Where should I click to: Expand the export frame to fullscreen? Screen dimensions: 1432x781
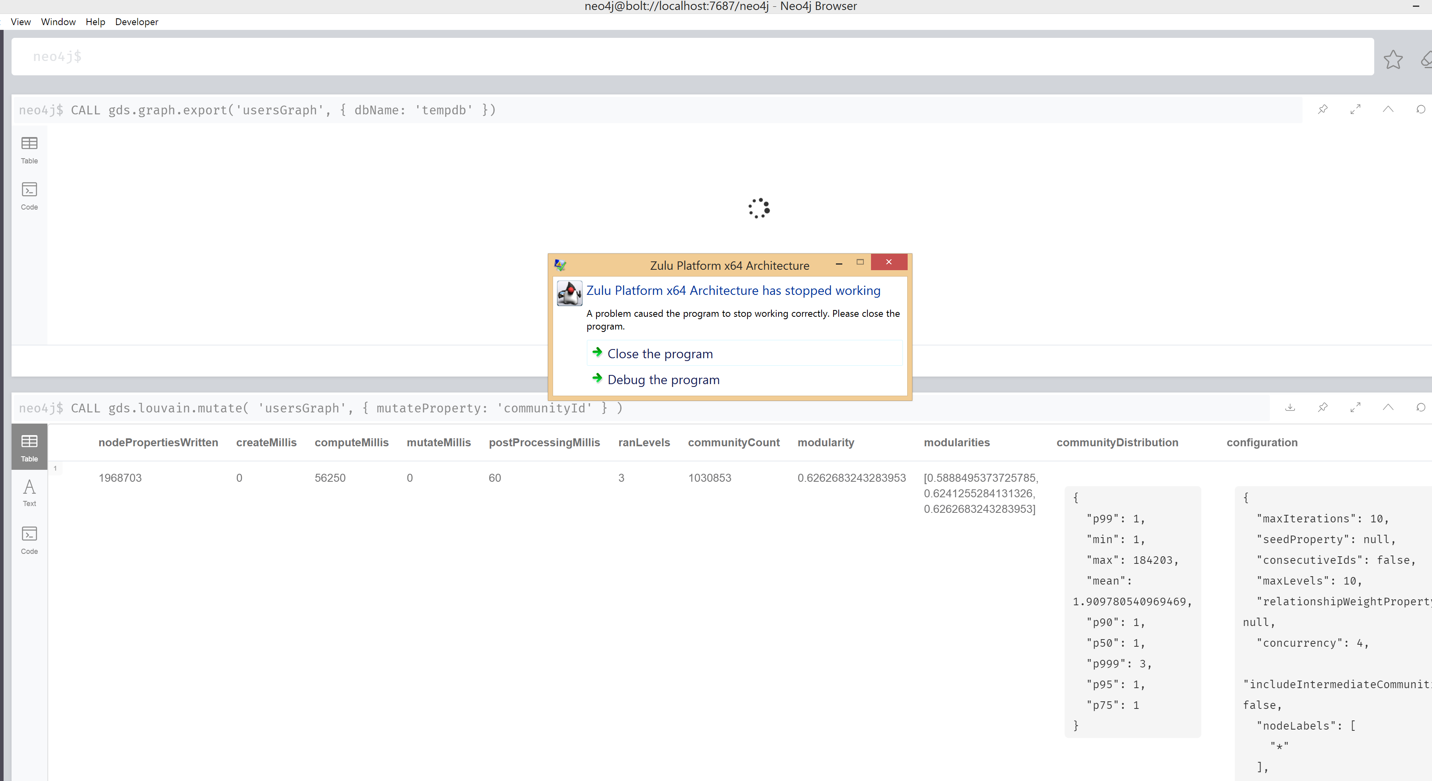1355,110
